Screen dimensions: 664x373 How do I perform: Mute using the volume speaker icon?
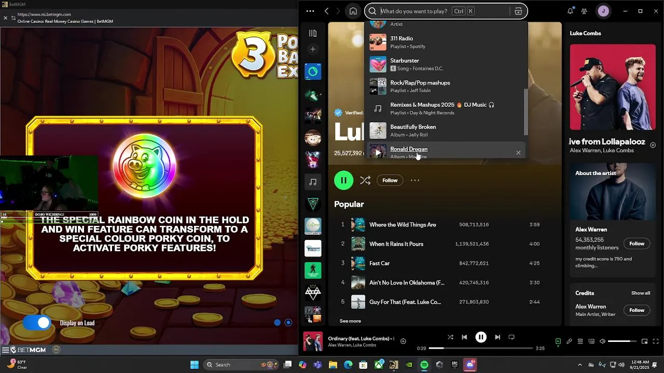(602, 341)
